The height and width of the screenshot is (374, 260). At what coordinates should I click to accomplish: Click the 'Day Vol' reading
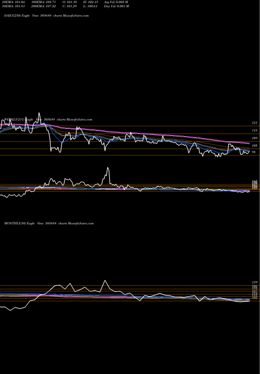(116, 6)
